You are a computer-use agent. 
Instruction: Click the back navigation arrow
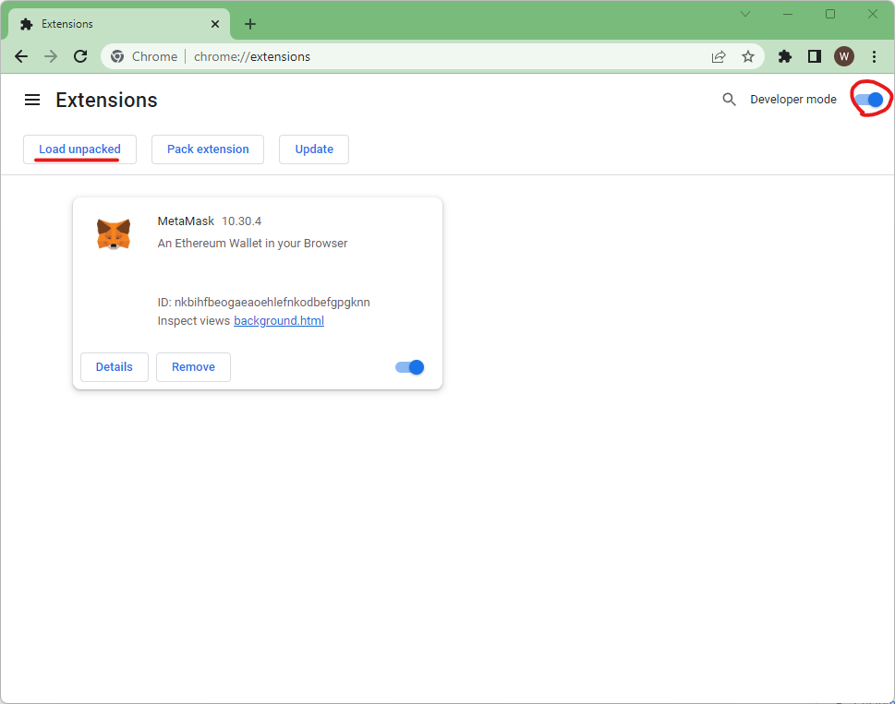(21, 56)
